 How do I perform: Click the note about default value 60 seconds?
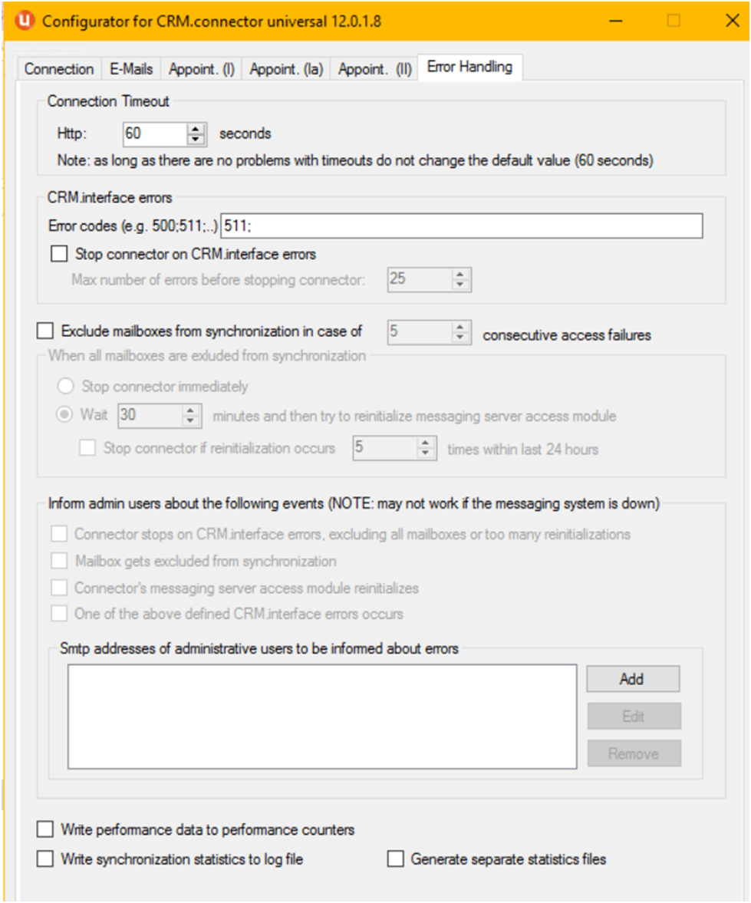point(354,160)
